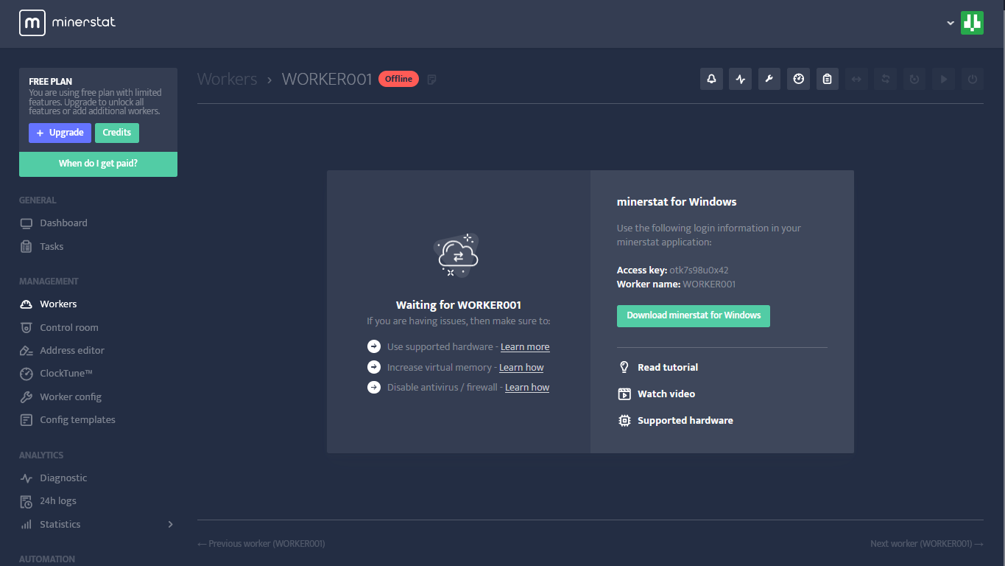Screen dimensions: 1005x566
Task: Click the arrow bullet beside Increase virtual memory
Action: point(374,367)
